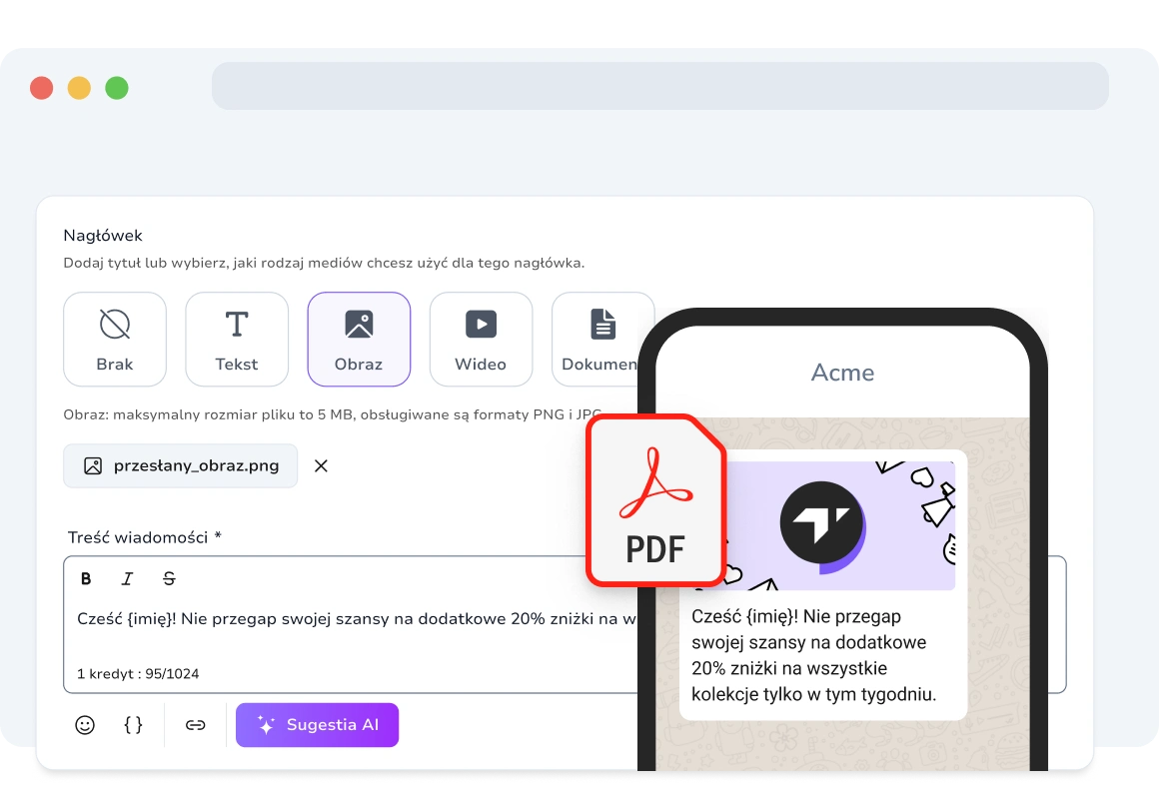Screen dimensions: 1159x795
Task: Choose the Tekst header type
Action: [x=237, y=339]
